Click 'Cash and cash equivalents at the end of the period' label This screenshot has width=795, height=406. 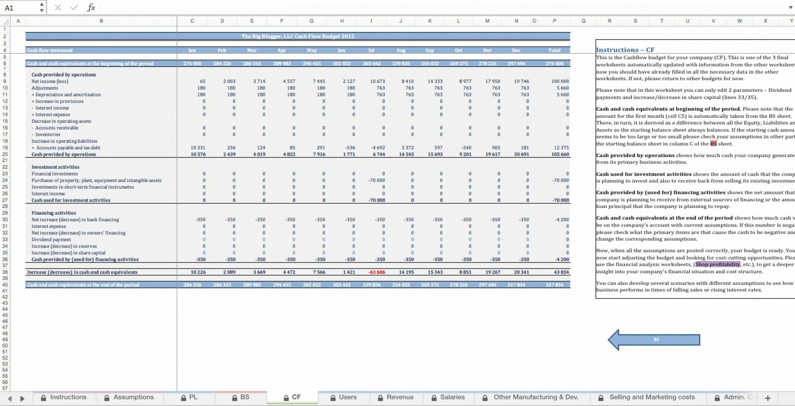coord(83,285)
